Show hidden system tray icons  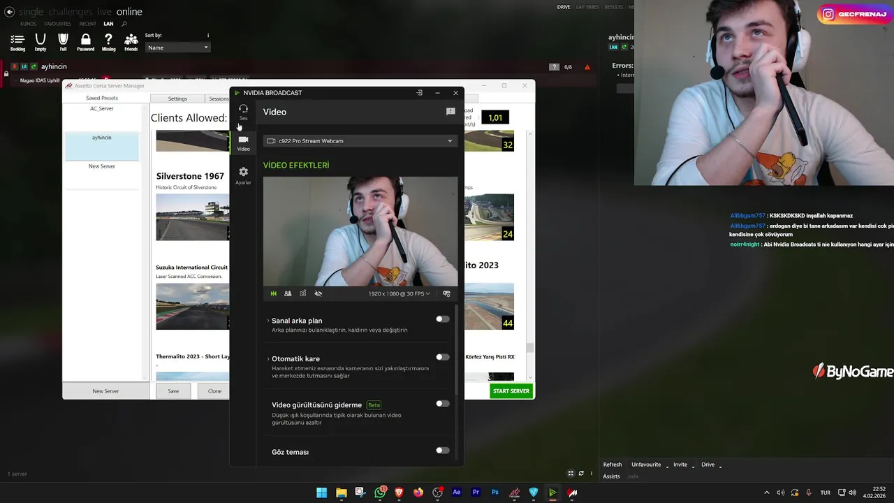(766, 493)
